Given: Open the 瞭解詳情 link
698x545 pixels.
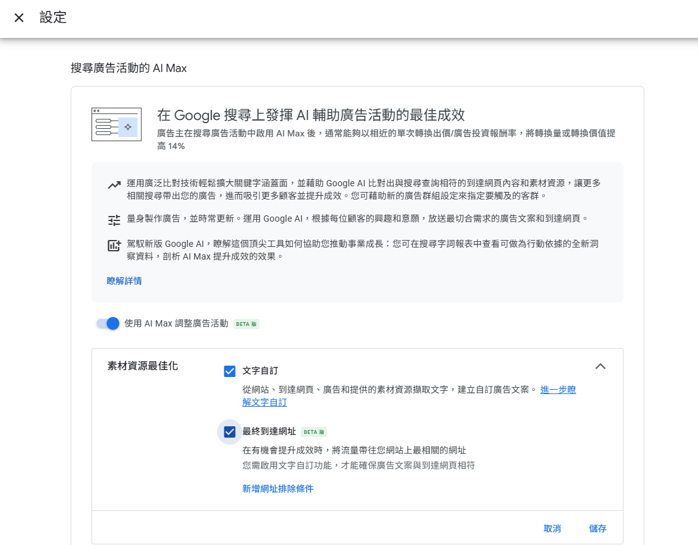Looking at the screenshot, I should pyautogui.click(x=124, y=281).
